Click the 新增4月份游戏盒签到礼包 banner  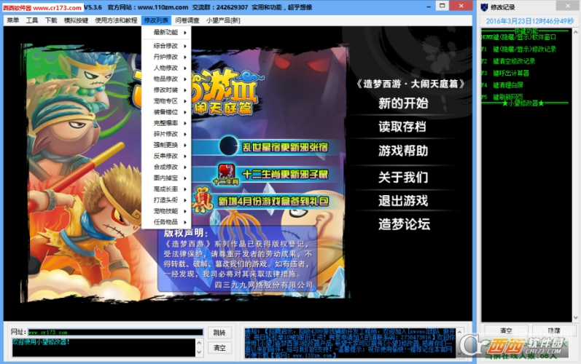coord(273,201)
